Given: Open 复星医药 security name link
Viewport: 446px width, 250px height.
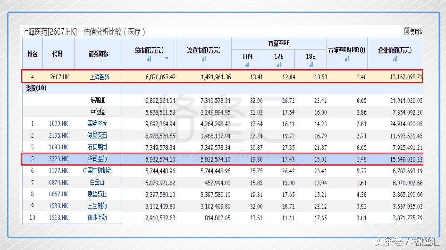Looking at the screenshot, I should (97, 135).
